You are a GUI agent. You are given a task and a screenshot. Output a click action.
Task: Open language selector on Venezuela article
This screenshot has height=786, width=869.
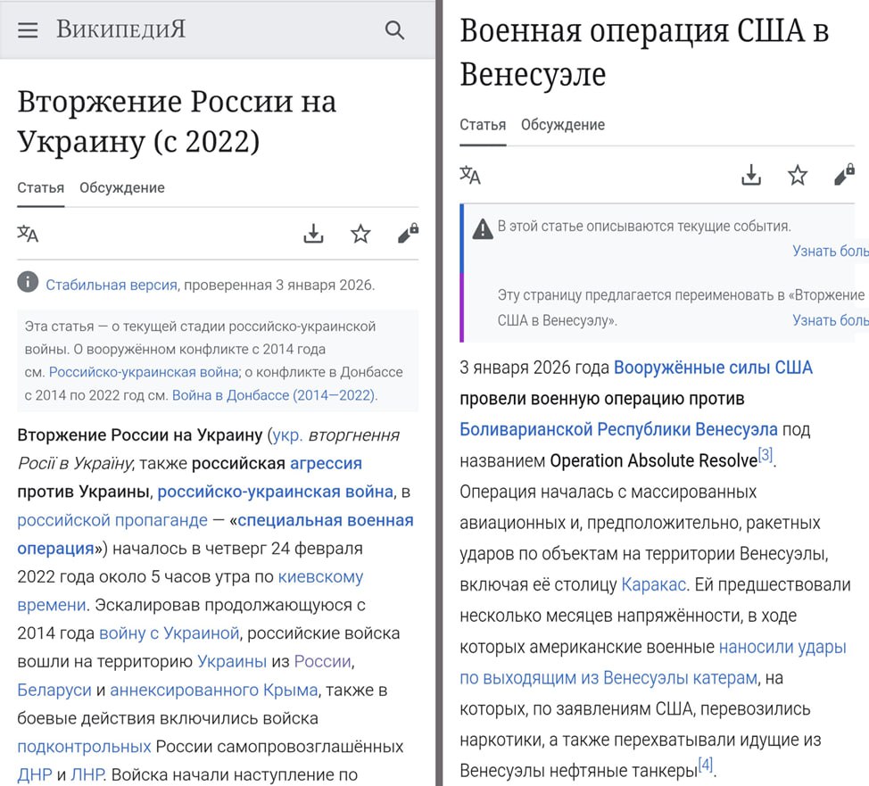(470, 176)
